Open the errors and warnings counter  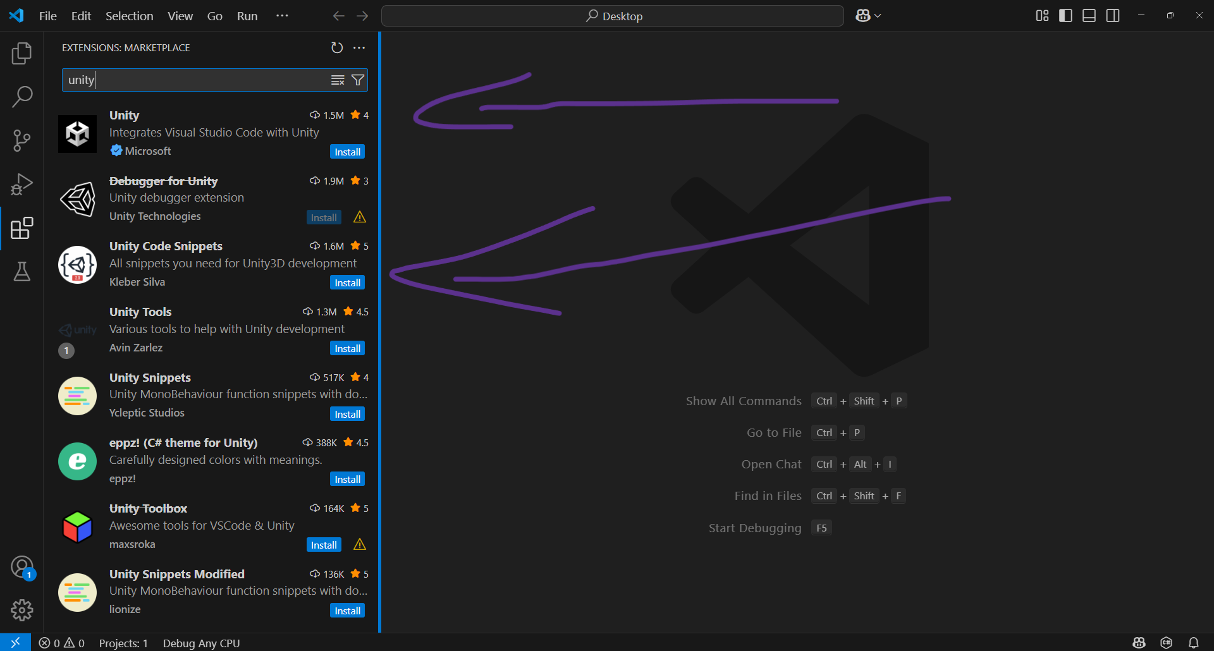click(61, 643)
